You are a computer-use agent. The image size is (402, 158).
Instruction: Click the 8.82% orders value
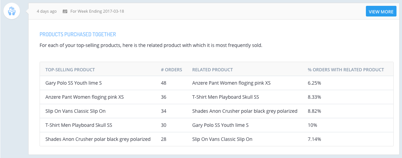[314, 111]
